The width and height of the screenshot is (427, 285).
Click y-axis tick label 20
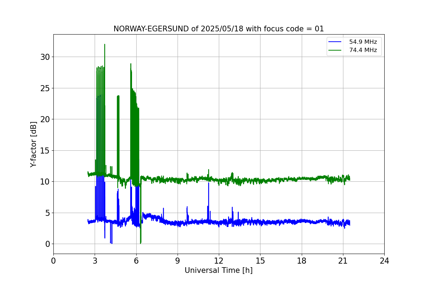tap(46, 119)
